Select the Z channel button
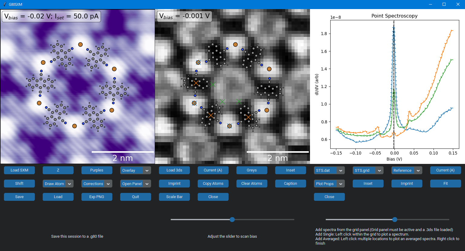This screenshot has height=251, width=465. tap(58, 170)
